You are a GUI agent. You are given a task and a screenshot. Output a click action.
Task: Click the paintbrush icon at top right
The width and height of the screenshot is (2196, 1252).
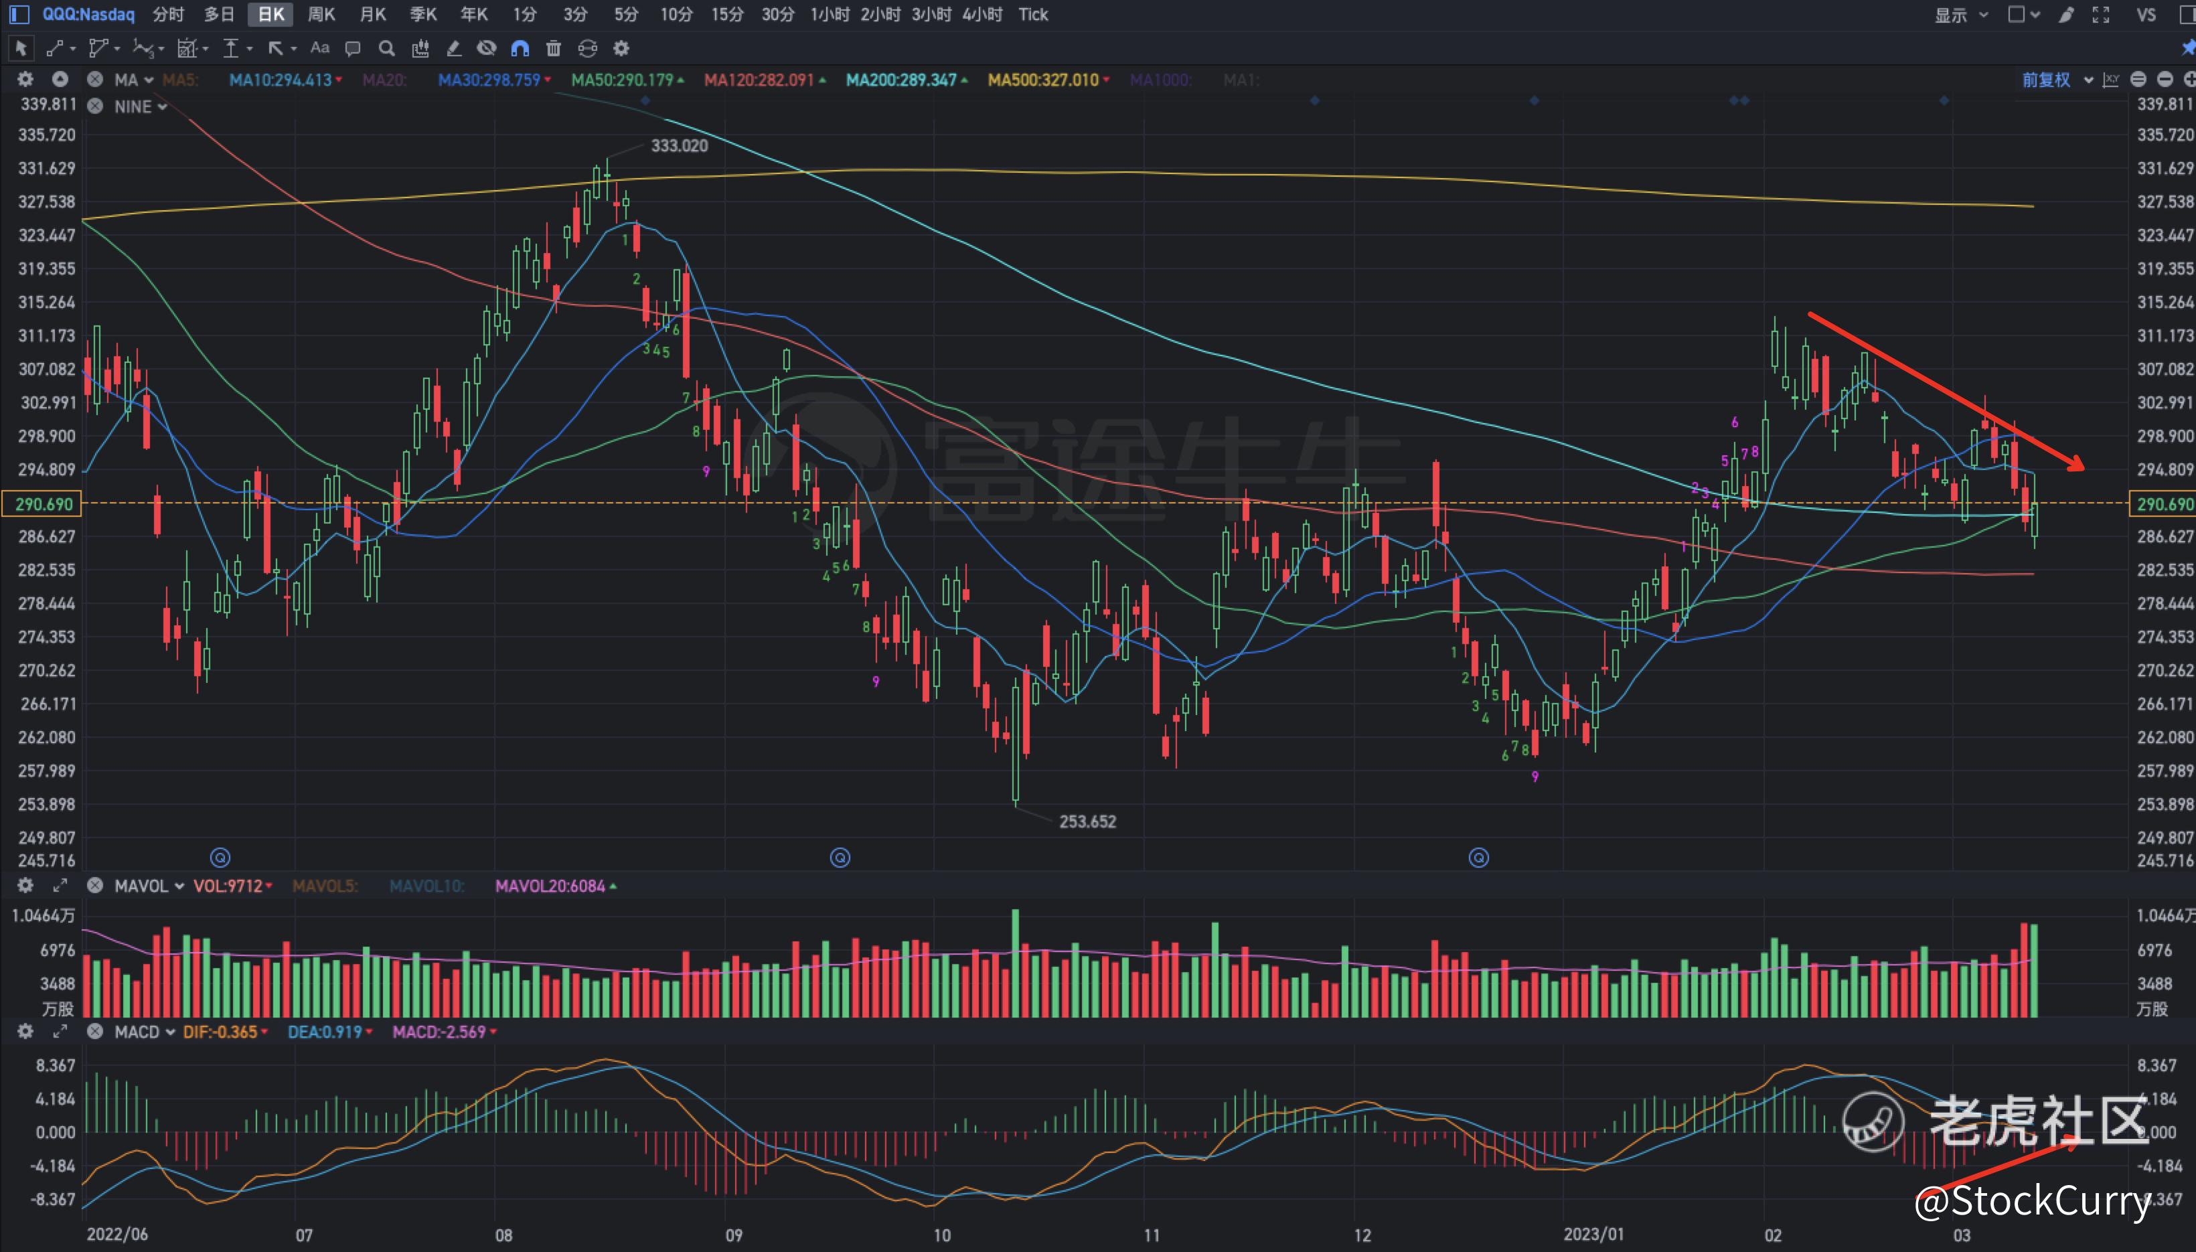(x=2066, y=15)
